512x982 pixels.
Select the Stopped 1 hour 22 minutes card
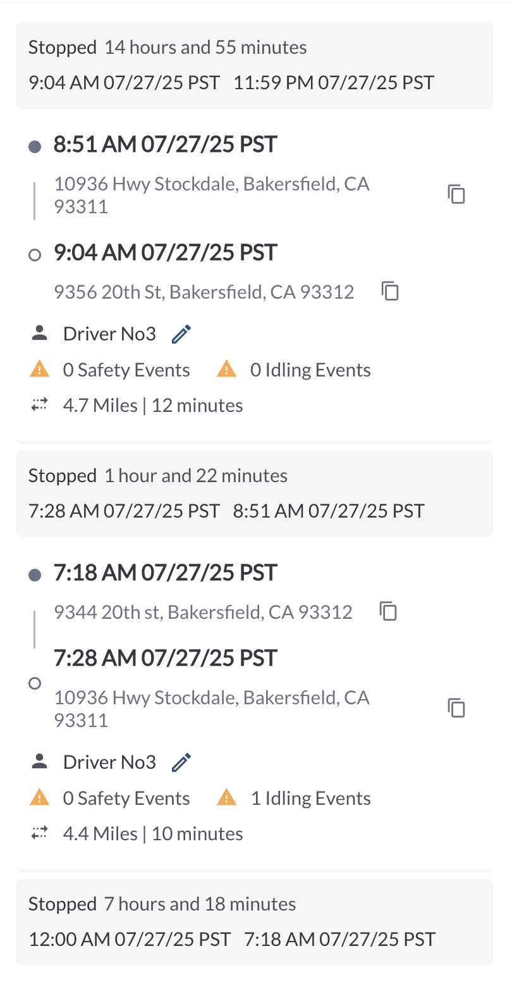pos(254,494)
